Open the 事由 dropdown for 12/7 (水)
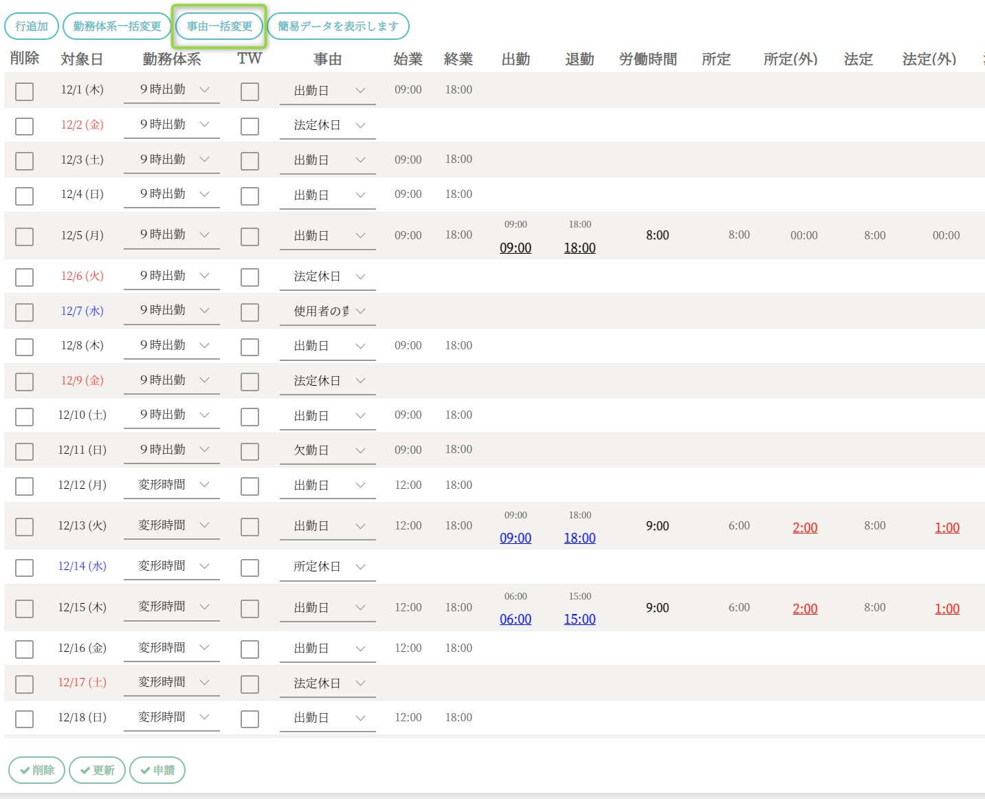The height and width of the screenshot is (799, 985). pyautogui.click(x=328, y=311)
